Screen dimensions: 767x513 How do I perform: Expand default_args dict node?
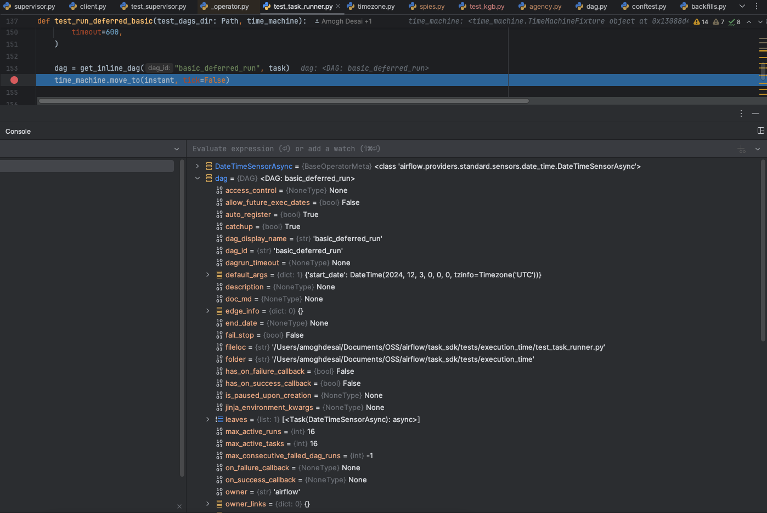coord(208,275)
